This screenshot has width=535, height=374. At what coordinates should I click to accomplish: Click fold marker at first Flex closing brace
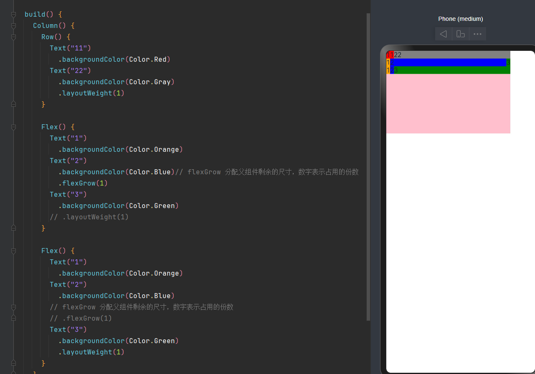click(x=13, y=228)
